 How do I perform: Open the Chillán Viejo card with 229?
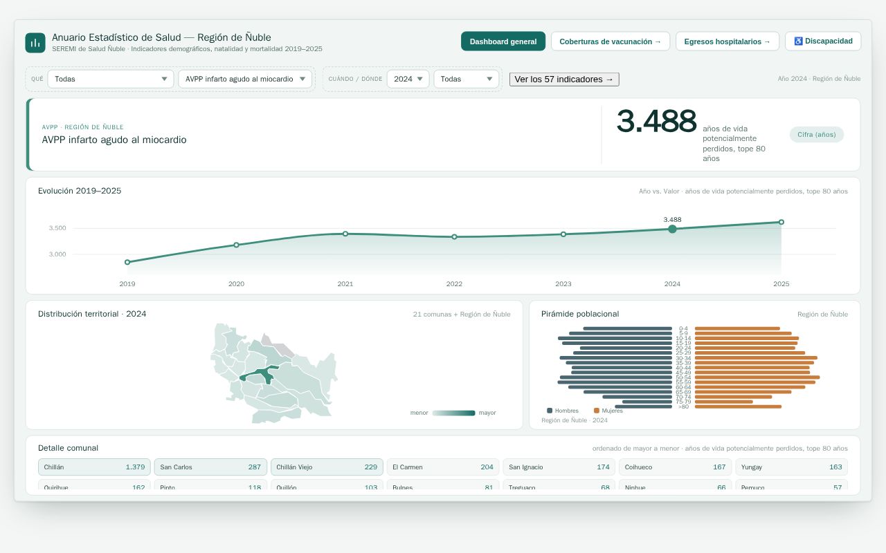(x=327, y=467)
